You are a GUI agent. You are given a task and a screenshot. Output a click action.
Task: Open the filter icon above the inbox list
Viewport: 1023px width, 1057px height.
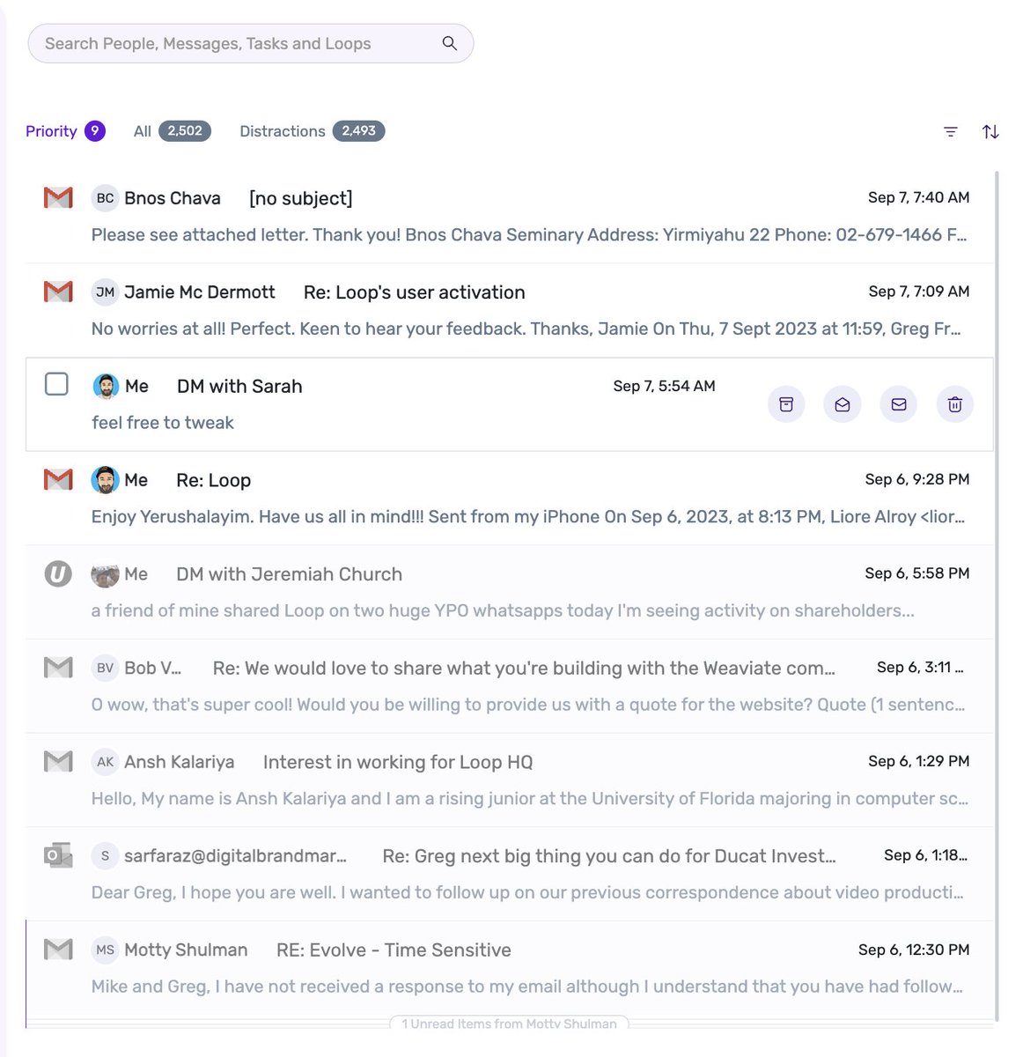click(x=950, y=131)
